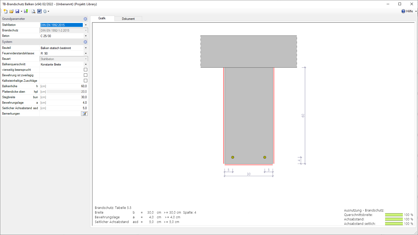
Task: Open the print preview magnifier icon
Action: coord(33,11)
